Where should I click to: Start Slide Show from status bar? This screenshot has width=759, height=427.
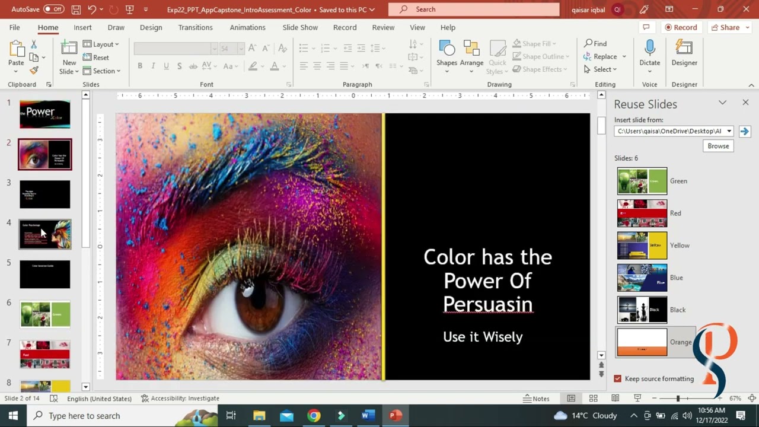(x=637, y=399)
